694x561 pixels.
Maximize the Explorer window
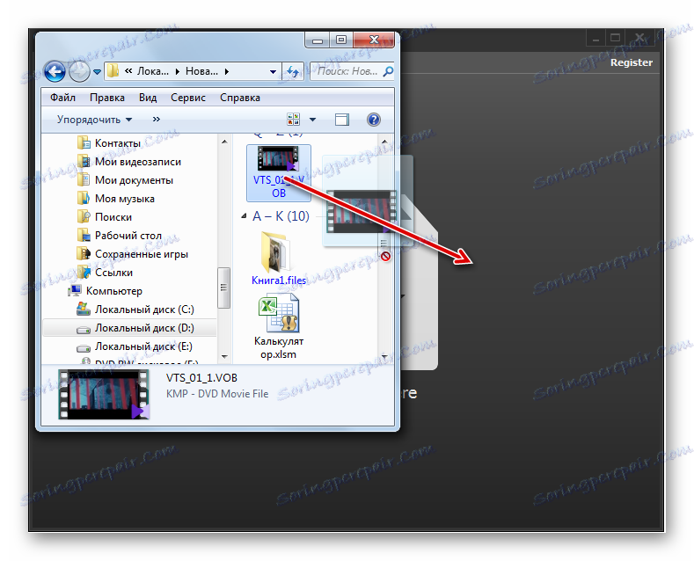click(340, 40)
